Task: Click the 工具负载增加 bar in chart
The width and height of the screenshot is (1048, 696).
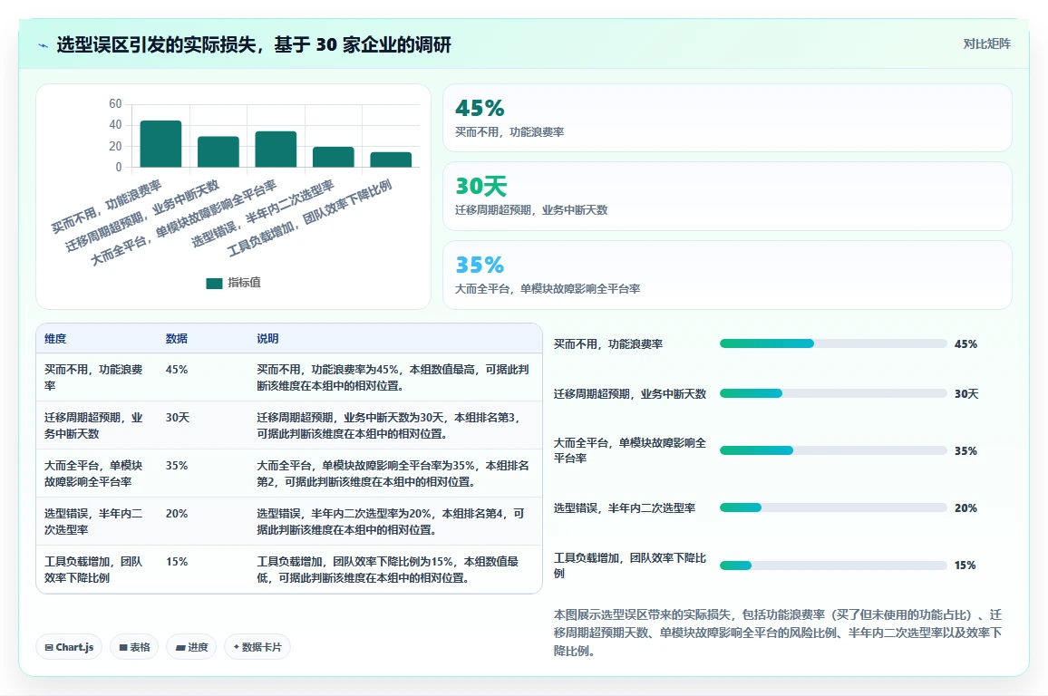Action: click(x=391, y=159)
